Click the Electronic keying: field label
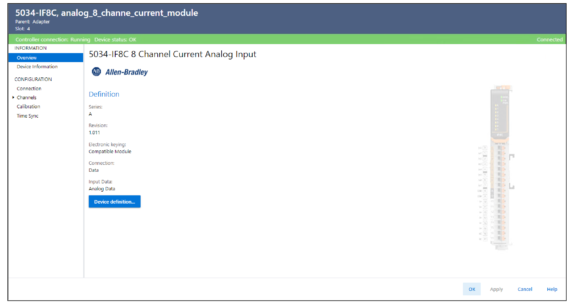Screen dimensions: 574x302 pyautogui.click(x=107, y=145)
